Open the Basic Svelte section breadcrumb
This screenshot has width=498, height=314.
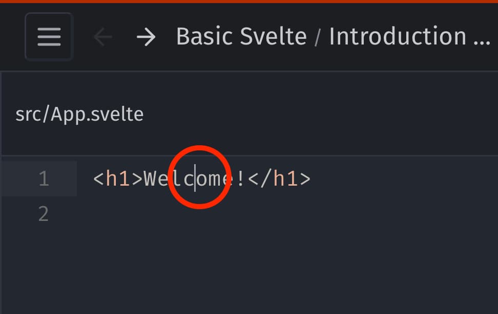click(x=241, y=36)
